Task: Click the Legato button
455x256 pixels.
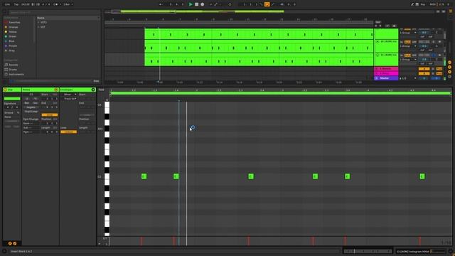Action: click(x=31, y=107)
